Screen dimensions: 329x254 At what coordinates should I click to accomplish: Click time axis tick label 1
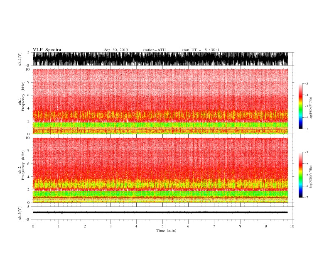pyautogui.click(x=59, y=226)
